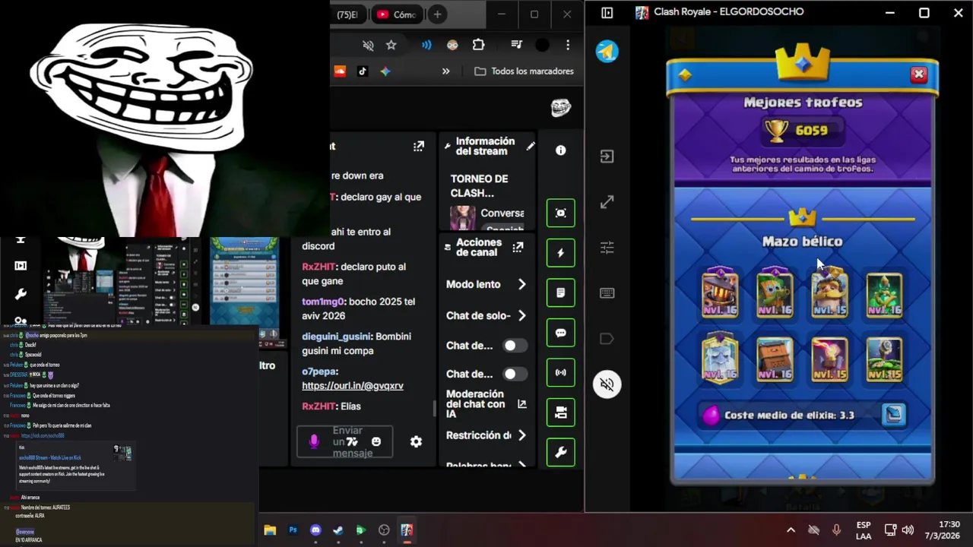Open the keyboard mapping icon in emulator sidebar
Viewport: 973px width, 547px height.
tap(607, 293)
